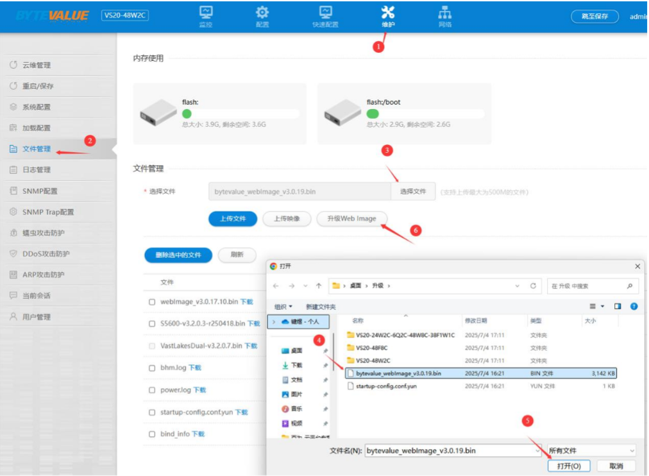Open the 监控 monitoring icon in top navigation
The image size is (649, 476).
(206, 13)
